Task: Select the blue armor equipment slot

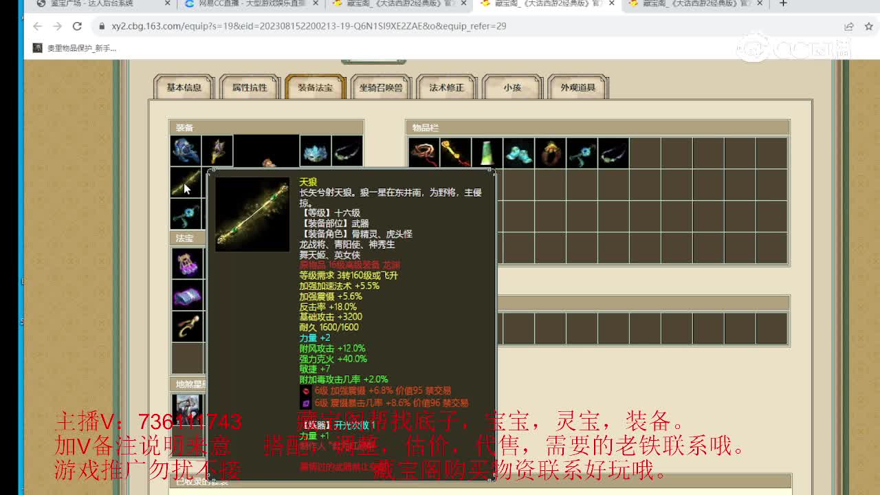Action: [x=186, y=151]
